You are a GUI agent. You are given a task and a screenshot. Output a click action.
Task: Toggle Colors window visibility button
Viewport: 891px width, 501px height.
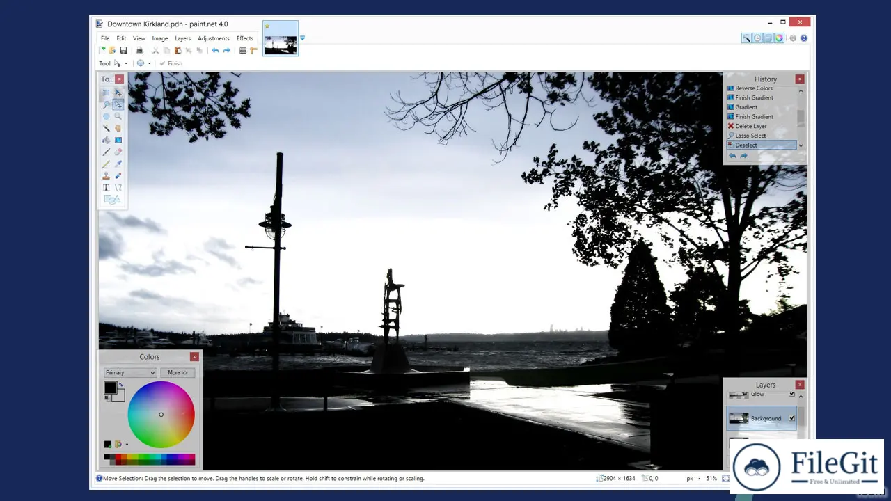point(780,38)
